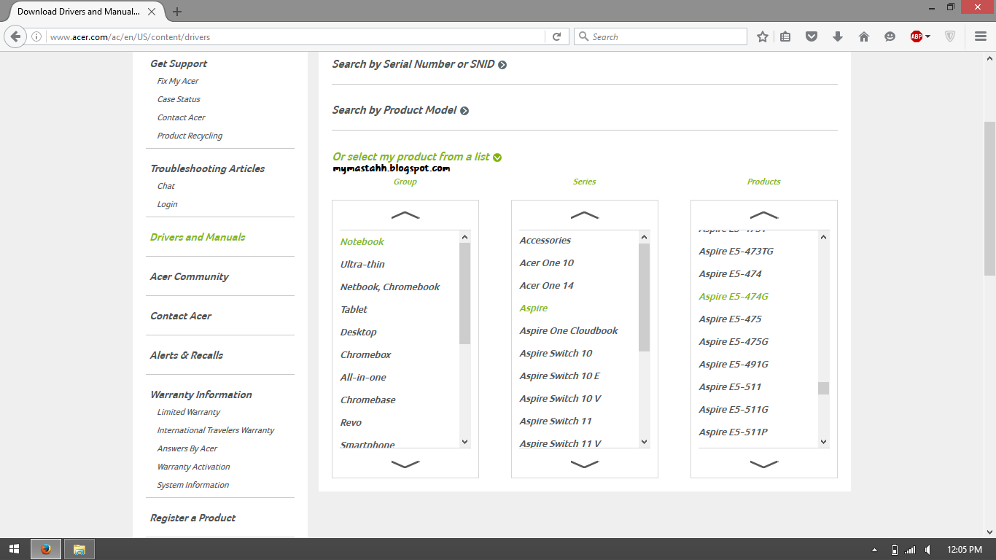This screenshot has width=996, height=560.
Task: Collapse Or select my product from a list
Action: 417,157
